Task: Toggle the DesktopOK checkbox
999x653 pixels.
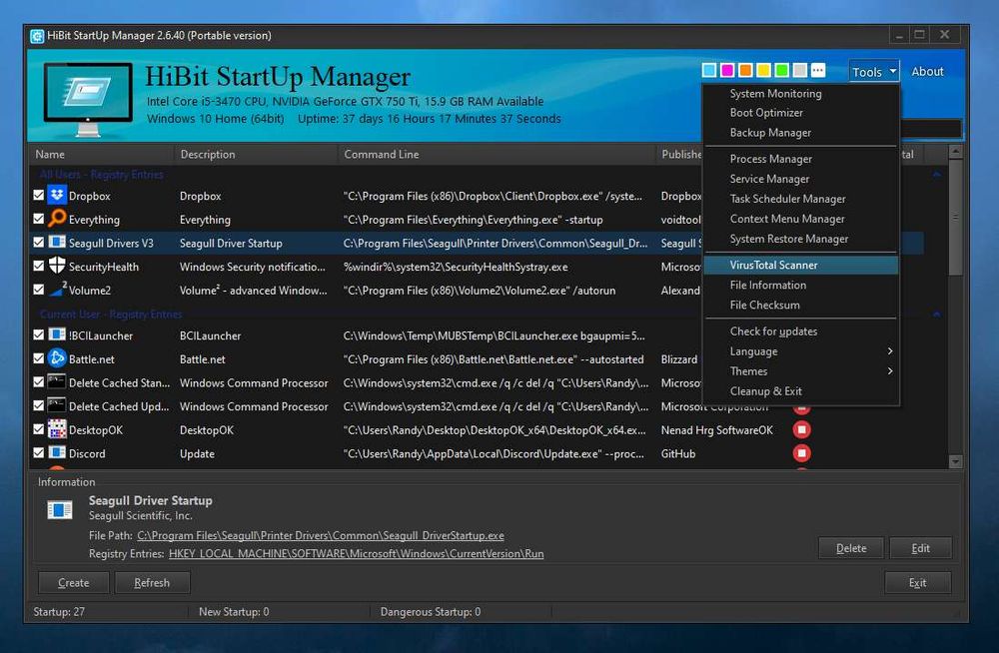Action: click(x=38, y=429)
